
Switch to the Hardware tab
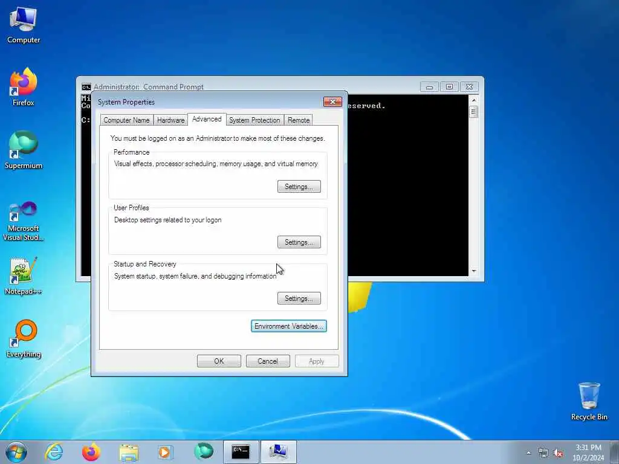(x=170, y=120)
